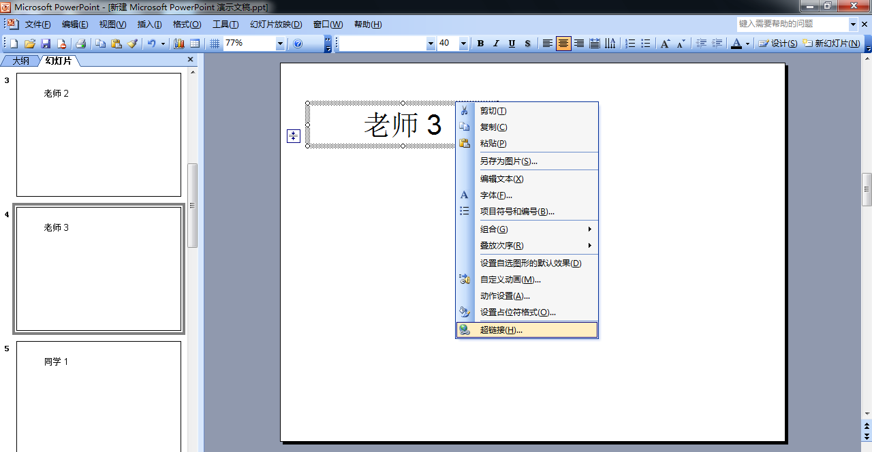Click the Open file folder icon
Viewport: 872px width, 452px height.
tap(29, 44)
